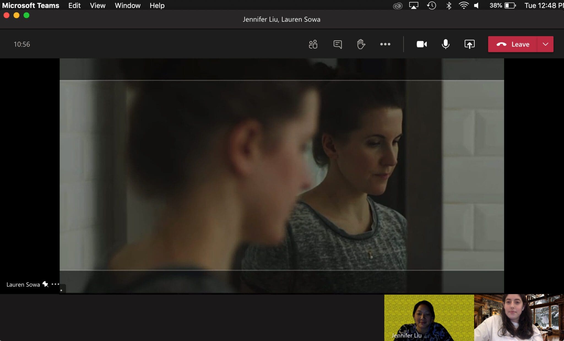Open Wi-Fi status menu
564x341 pixels.
tap(464, 6)
